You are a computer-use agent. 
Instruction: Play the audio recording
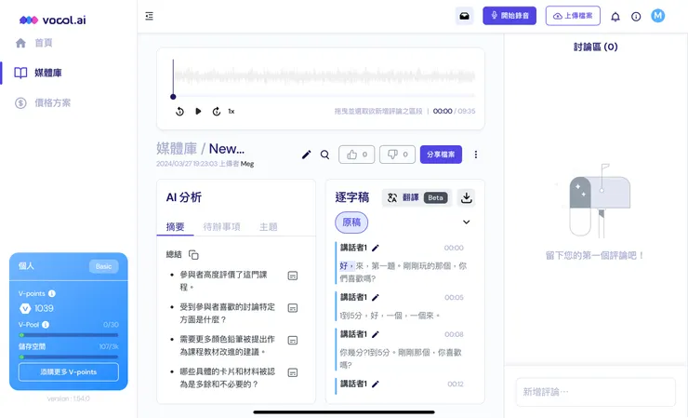pyautogui.click(x=198, y=111)
